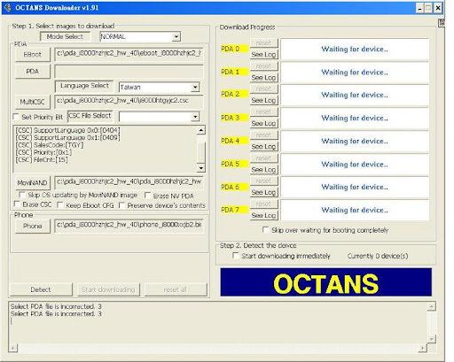Click the Mode Select button
The width and height of the screenshot is (454, 362).
(65, 36)
